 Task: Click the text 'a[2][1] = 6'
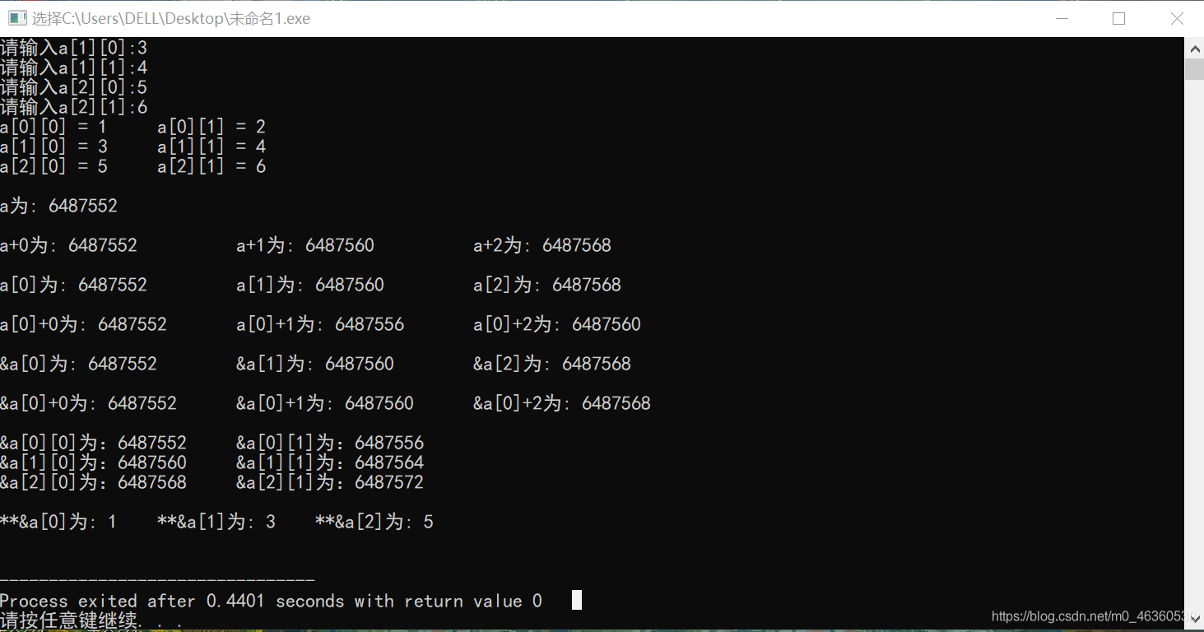click(212, 166)
